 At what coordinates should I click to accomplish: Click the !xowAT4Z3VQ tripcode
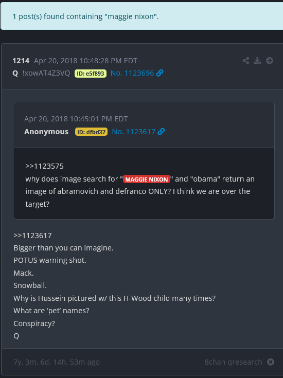(46, 73)
